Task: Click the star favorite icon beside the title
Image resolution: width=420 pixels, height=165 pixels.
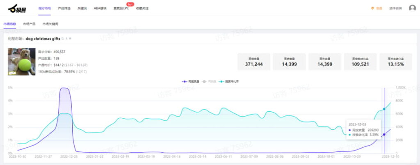Action: (70, 38)
